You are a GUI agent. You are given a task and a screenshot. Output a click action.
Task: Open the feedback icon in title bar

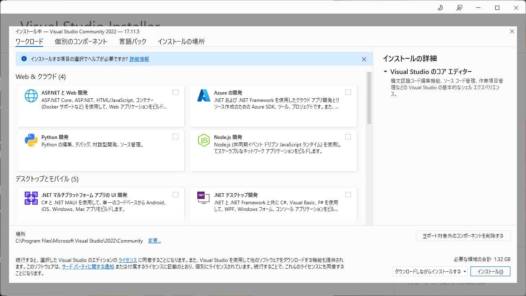[x=459, y=8]
